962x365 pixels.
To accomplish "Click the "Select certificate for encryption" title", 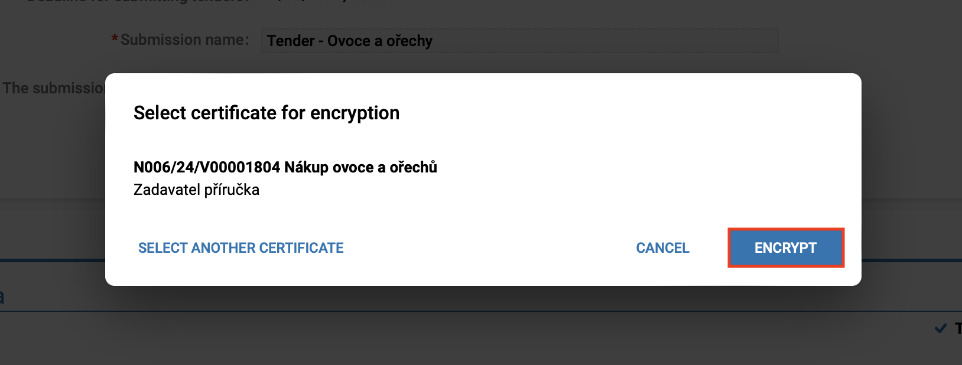I will point(266,113).
